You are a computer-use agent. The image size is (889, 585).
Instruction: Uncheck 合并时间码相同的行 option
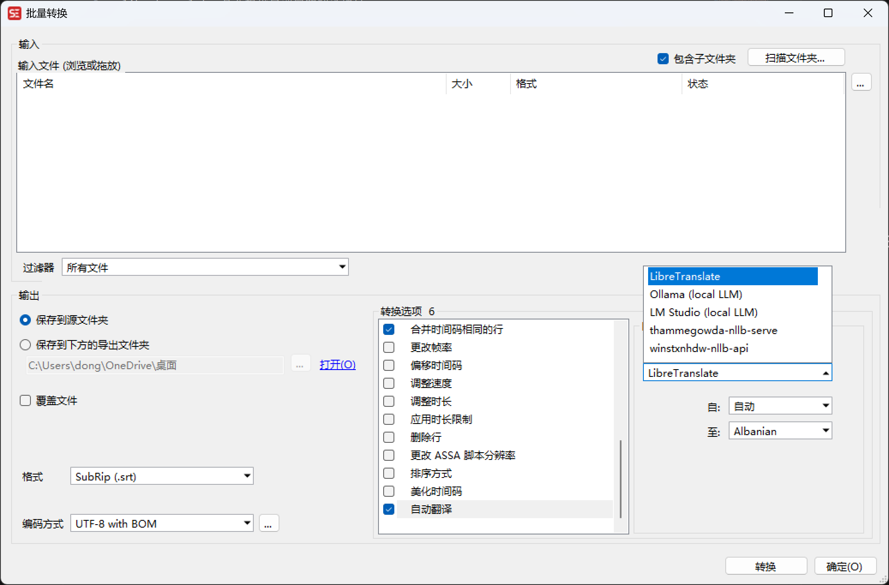pyautogui.click(x=389, y=329)
